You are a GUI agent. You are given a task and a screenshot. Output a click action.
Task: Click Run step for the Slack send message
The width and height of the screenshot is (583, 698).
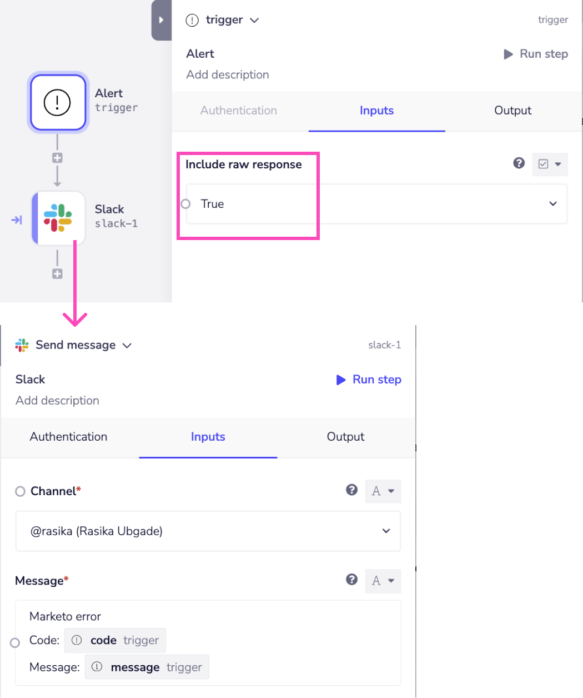pyautogui.click(x=368, y=379)
